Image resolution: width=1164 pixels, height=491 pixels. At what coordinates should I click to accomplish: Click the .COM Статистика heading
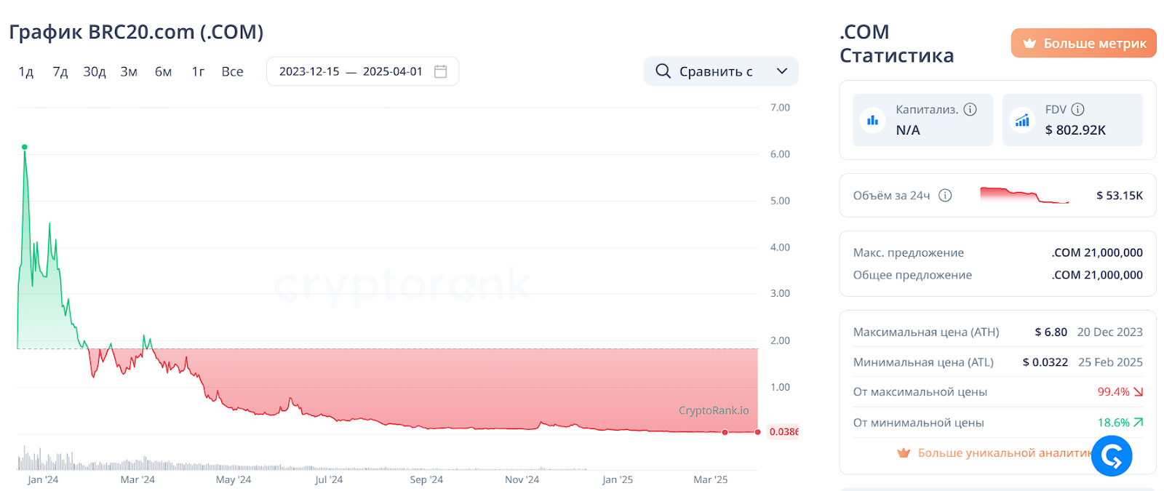(896, 44)
